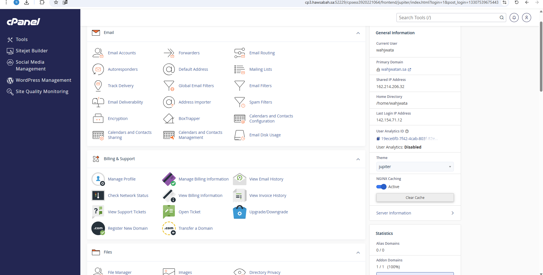Click the Forwarders arrow icon
Image resolution: width=543 pixels, height=275 pixels.
(x=169, y=53)
